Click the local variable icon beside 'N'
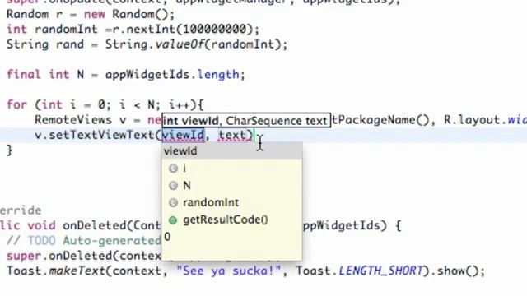Image resolution: width=527 pixels, height=296 pixels. [x=173, y=185]
